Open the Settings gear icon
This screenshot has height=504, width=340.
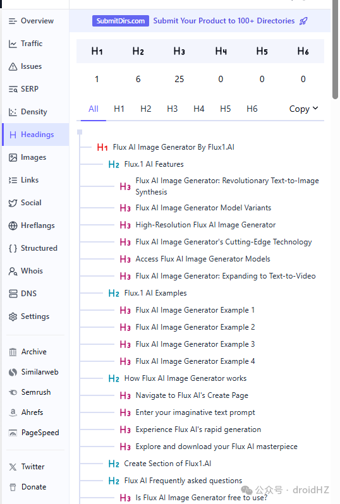pos(13,316)
